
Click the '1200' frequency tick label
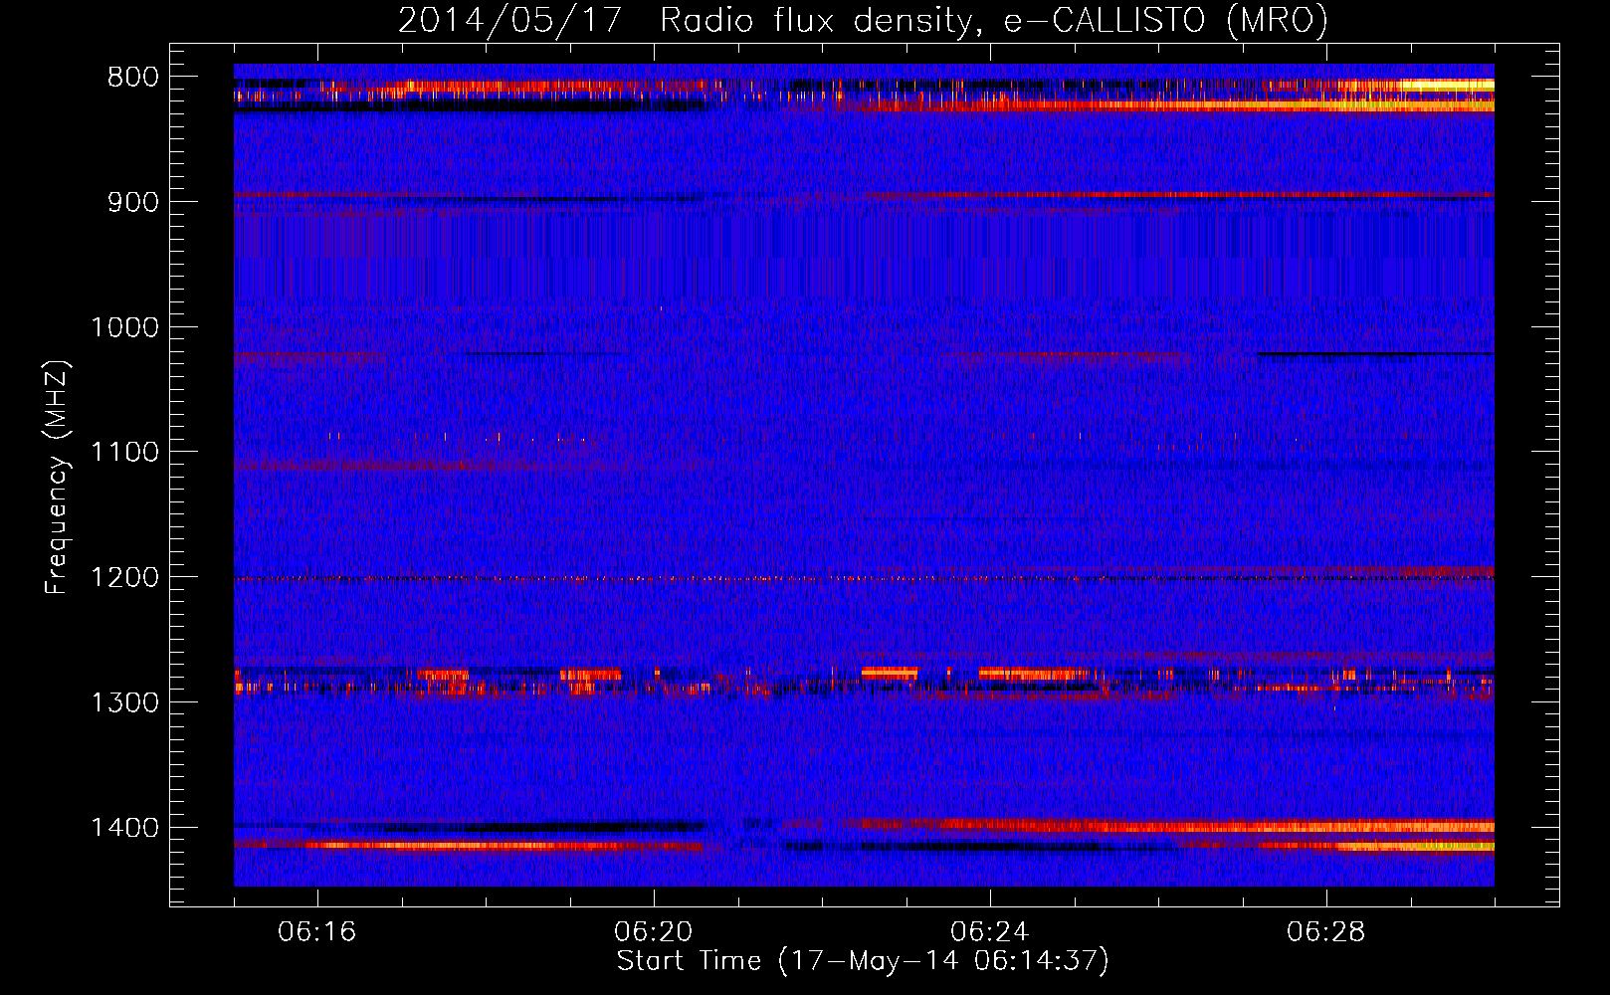point(124,578)
